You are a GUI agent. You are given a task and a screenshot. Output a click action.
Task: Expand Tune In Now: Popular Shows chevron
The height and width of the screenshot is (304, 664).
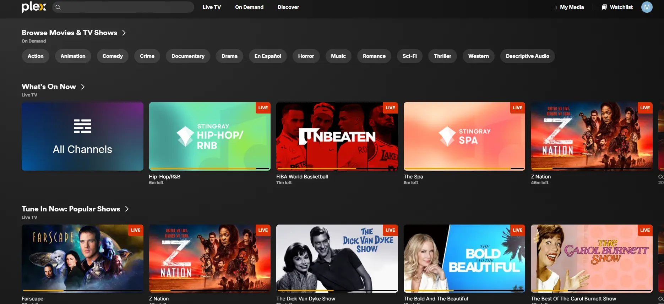point(127,209)
